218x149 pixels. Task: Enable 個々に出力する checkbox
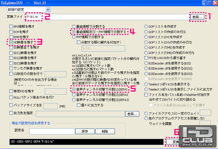click(x=78, y=105)
